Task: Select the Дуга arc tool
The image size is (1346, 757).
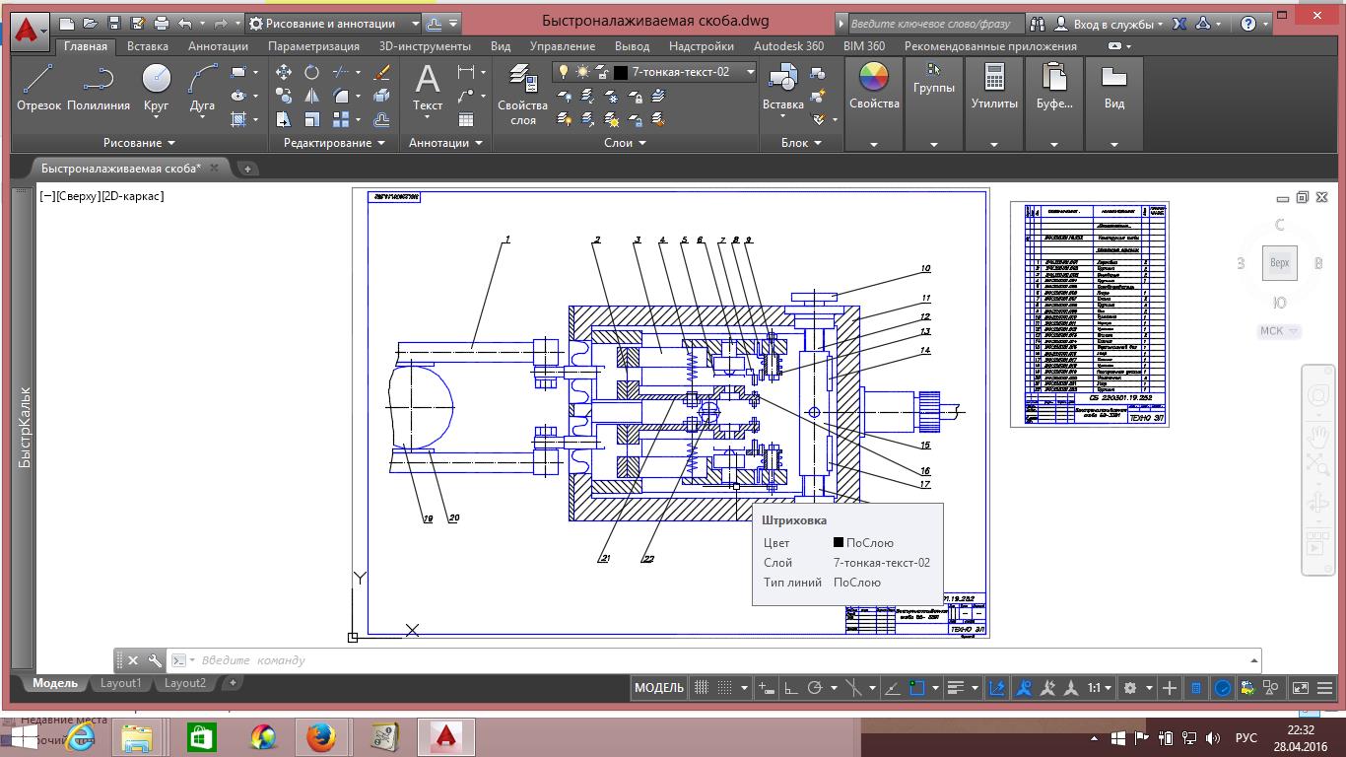Action: coord(202,87)
